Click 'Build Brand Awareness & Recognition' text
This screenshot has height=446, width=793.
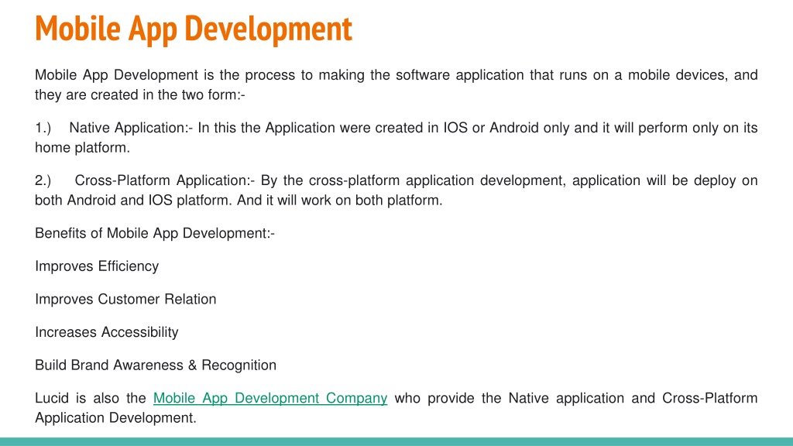pyautogui.click(x=156, y=365)
